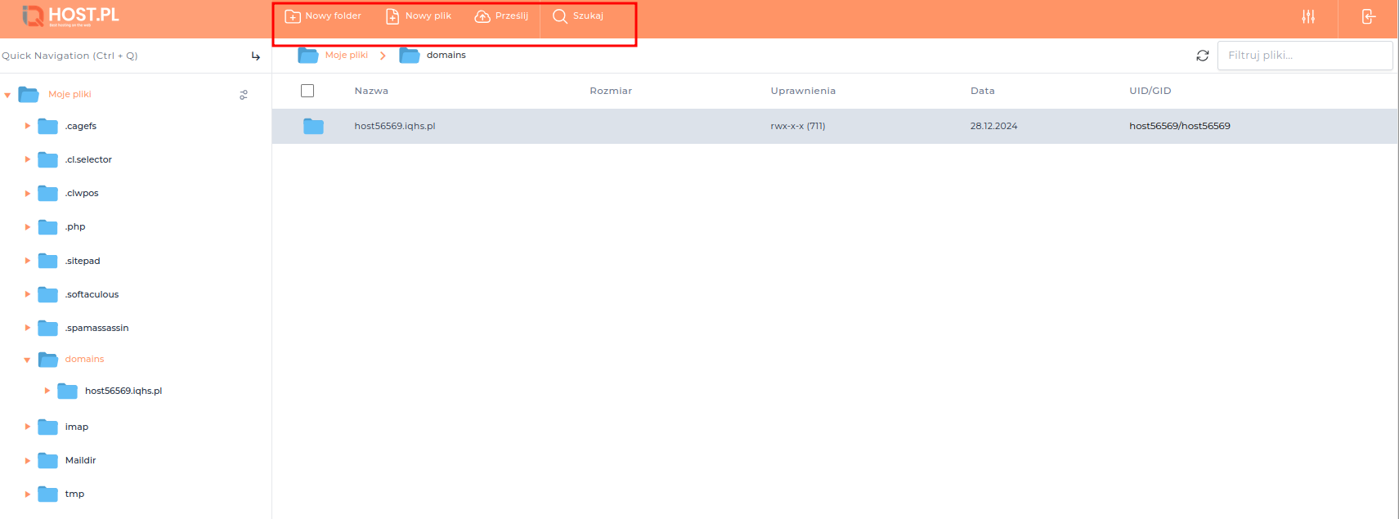Expand the .cagefs folder in the tree
1399x519 pixels.
(28, 126)
